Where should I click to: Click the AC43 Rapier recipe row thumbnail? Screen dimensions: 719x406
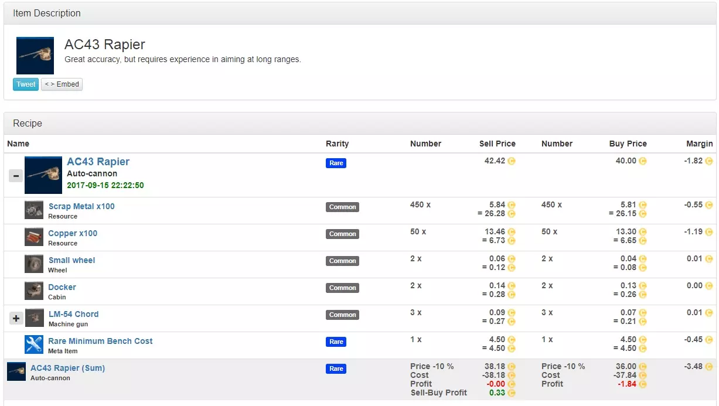click(43, 175)
